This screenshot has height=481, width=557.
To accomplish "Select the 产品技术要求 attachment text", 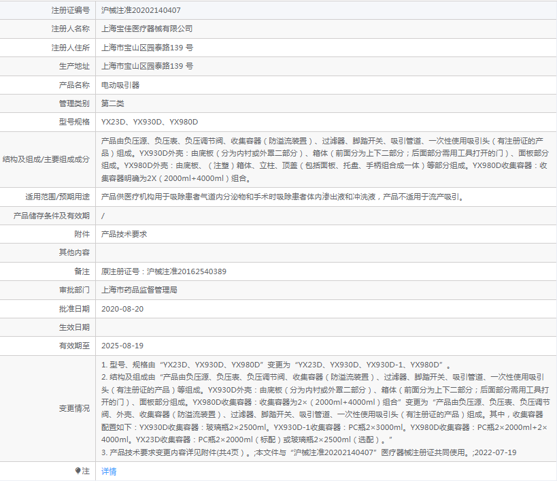I will (x=124, y=234).
